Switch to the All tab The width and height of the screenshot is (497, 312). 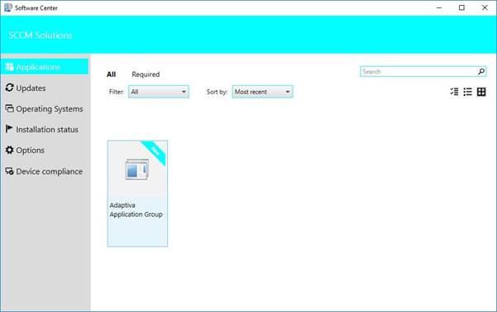click(111, 74)
